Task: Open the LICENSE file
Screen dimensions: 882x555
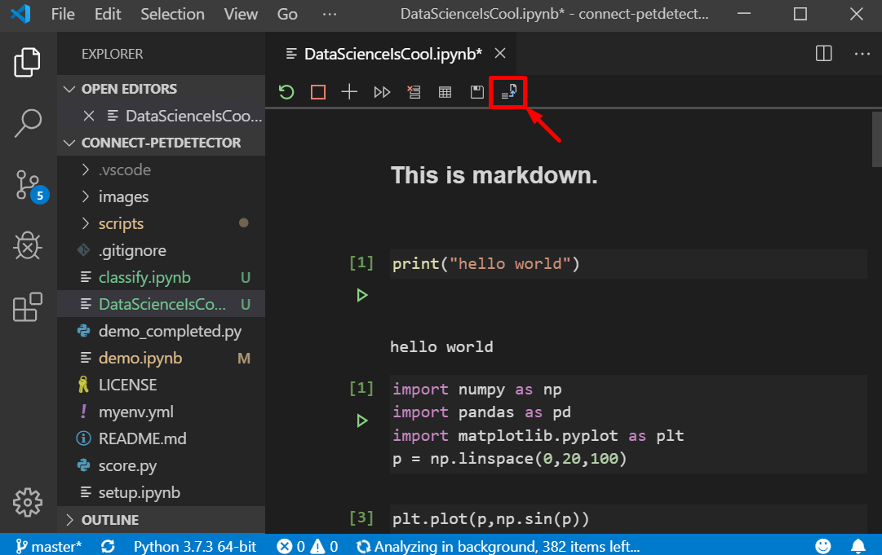Action: pyautogui.click(x=161, y=385)
